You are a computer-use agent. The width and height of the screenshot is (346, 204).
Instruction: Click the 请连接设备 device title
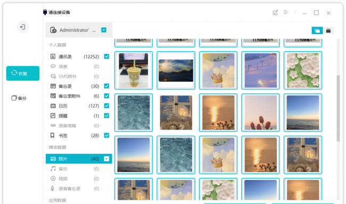point(59,12)
